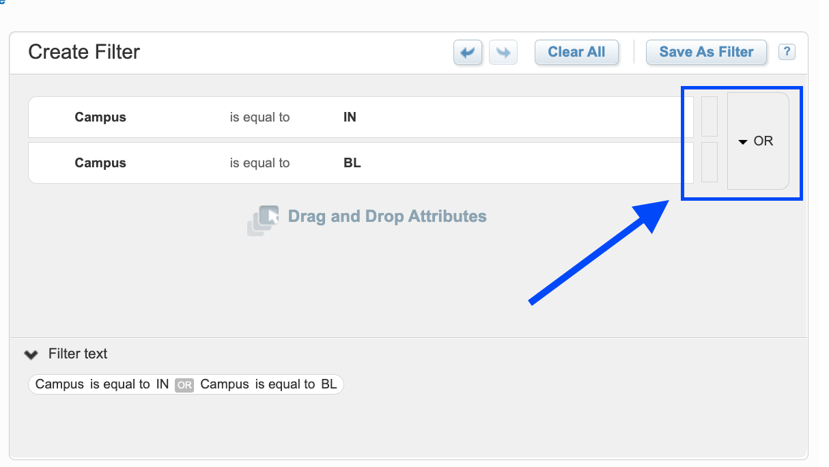Click the gray OR badge in filter text
The image size is (829, 467).
pos(184,385)
